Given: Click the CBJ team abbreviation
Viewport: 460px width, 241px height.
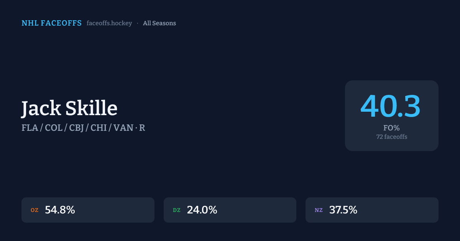Looking at the screenshot, I should click(x=77, y=128).
